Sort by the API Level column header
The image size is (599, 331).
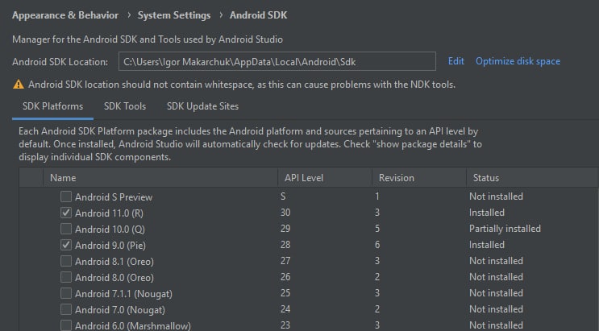[x=304, y=178]
